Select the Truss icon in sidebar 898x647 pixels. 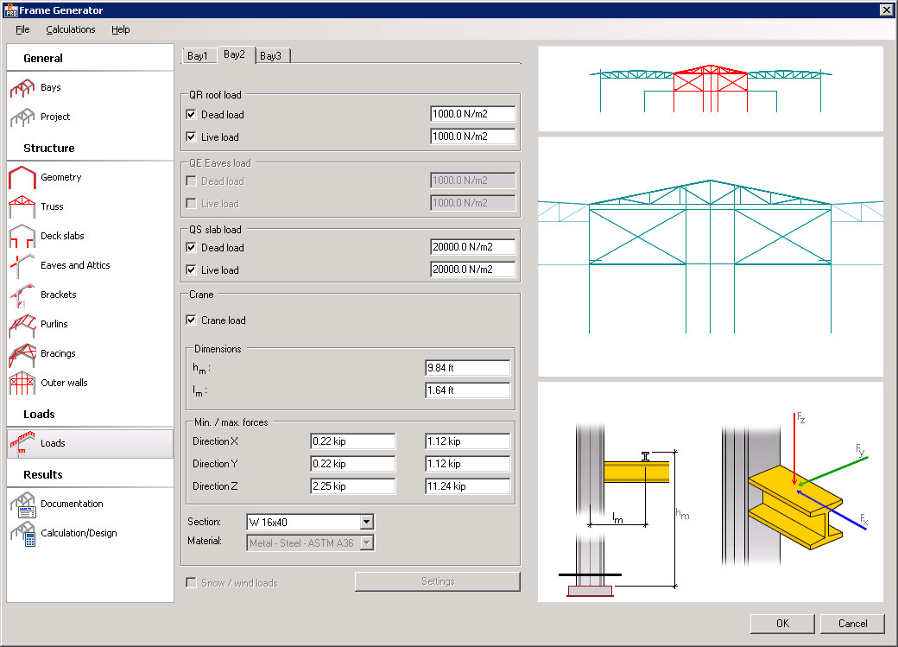point(22,207)
